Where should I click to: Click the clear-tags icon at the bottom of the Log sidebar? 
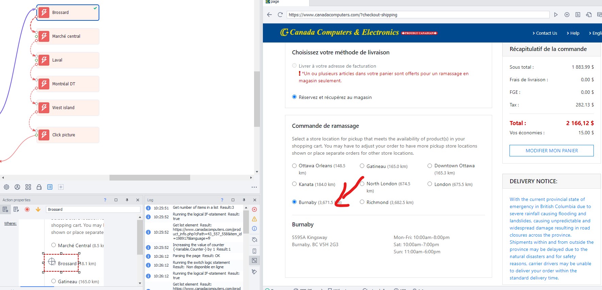(x=254, y=272)
